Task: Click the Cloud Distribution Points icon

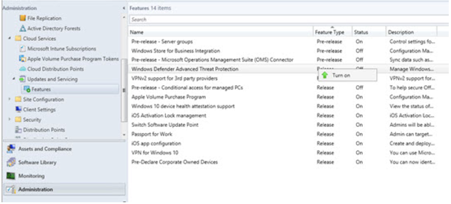Action: coord(23,69)
